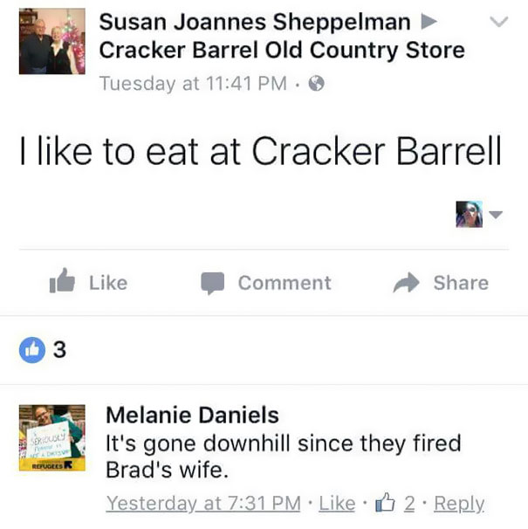The width and height of the screenshot is (528, 529).
Task: Open the post options chevron menu
Action: coord(498,22)
